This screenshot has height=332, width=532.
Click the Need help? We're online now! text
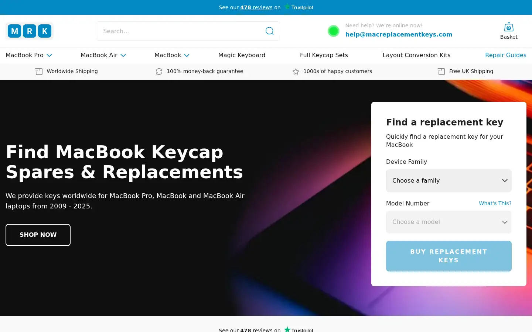click(x=384, y=25)
